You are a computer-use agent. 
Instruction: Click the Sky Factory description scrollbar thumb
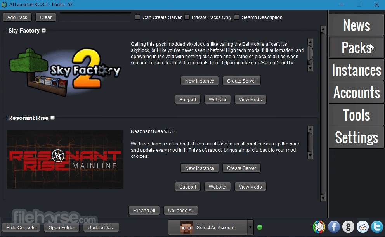pyautogui.click(x=310, y=52)
